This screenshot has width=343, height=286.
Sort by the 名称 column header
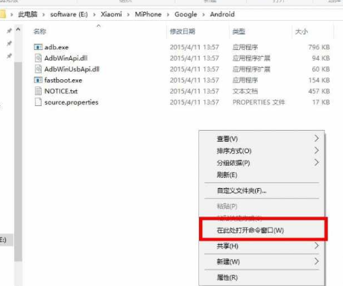click(40, 31)
